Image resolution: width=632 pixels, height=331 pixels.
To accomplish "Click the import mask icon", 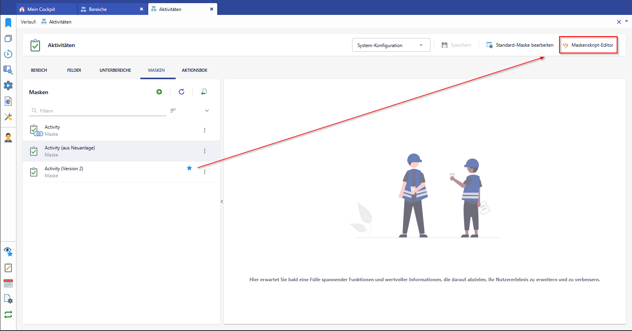I will click(204, 92).
